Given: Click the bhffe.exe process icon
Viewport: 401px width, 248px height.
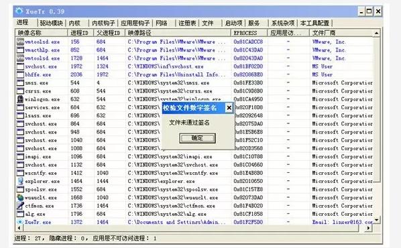Looking at the screenshot, I should click(x=20, y=74).
